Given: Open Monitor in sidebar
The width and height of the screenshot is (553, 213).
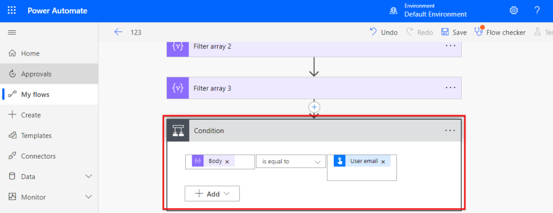Looking at the screenshot, I should click(49, 197).
